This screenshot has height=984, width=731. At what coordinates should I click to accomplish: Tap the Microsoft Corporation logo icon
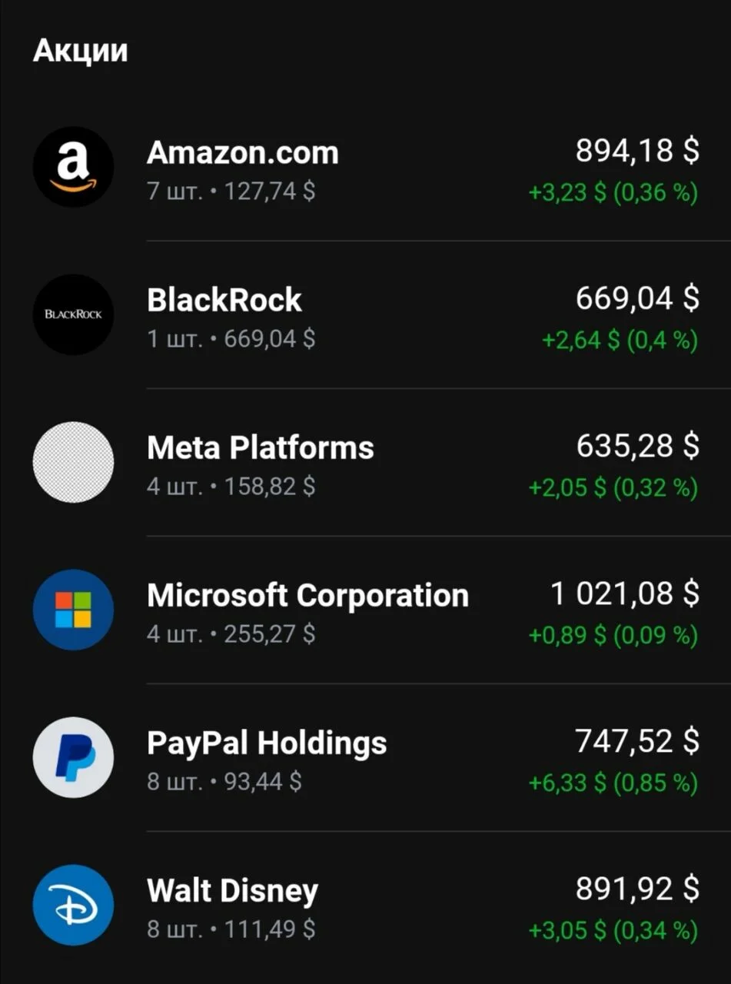[73, 610]
